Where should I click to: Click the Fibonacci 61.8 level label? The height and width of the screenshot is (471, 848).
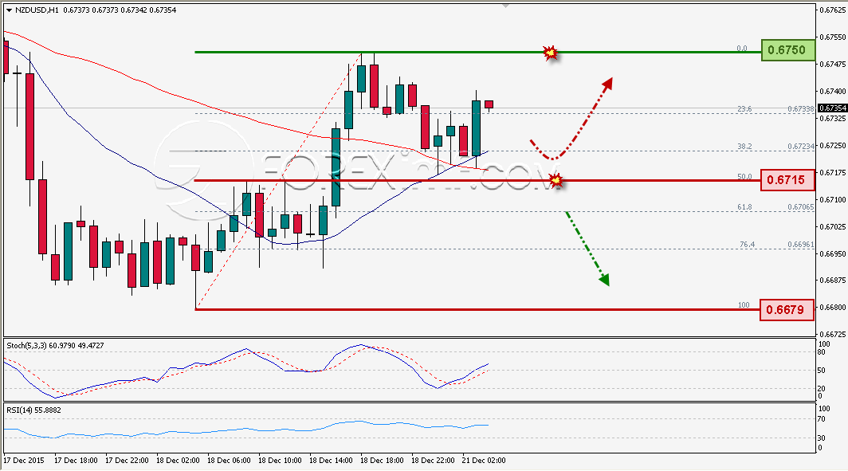(x=744, y=207)
